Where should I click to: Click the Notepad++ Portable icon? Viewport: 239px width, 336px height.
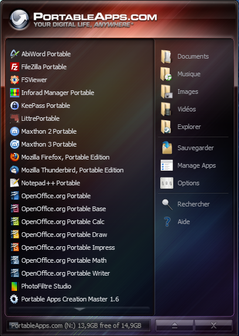[15, 183]
